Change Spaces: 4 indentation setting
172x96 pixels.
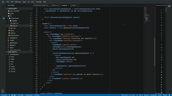(x=147, y=95)
